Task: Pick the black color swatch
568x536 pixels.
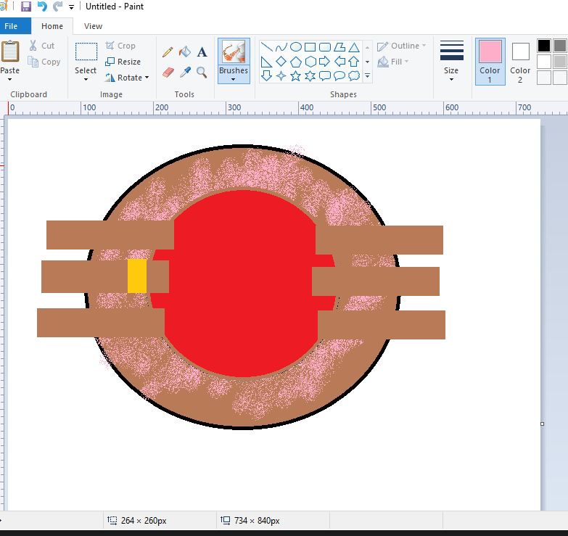Action: pyautogui.click(x=544, y=46)
